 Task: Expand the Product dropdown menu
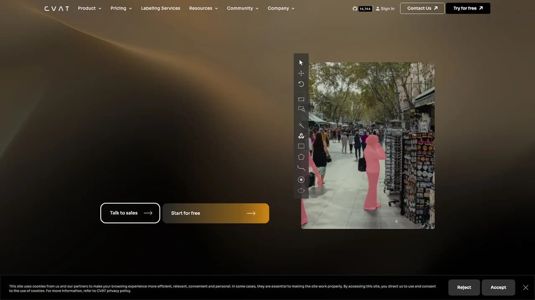[89, 8]
